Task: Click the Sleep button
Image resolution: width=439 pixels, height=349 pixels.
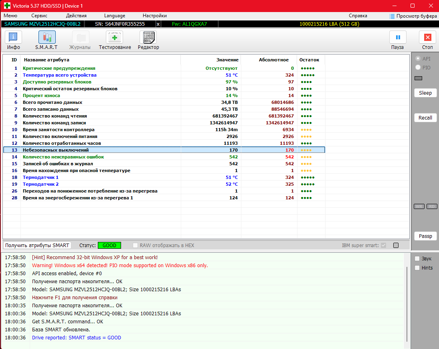Action: [x=425, y=93]
